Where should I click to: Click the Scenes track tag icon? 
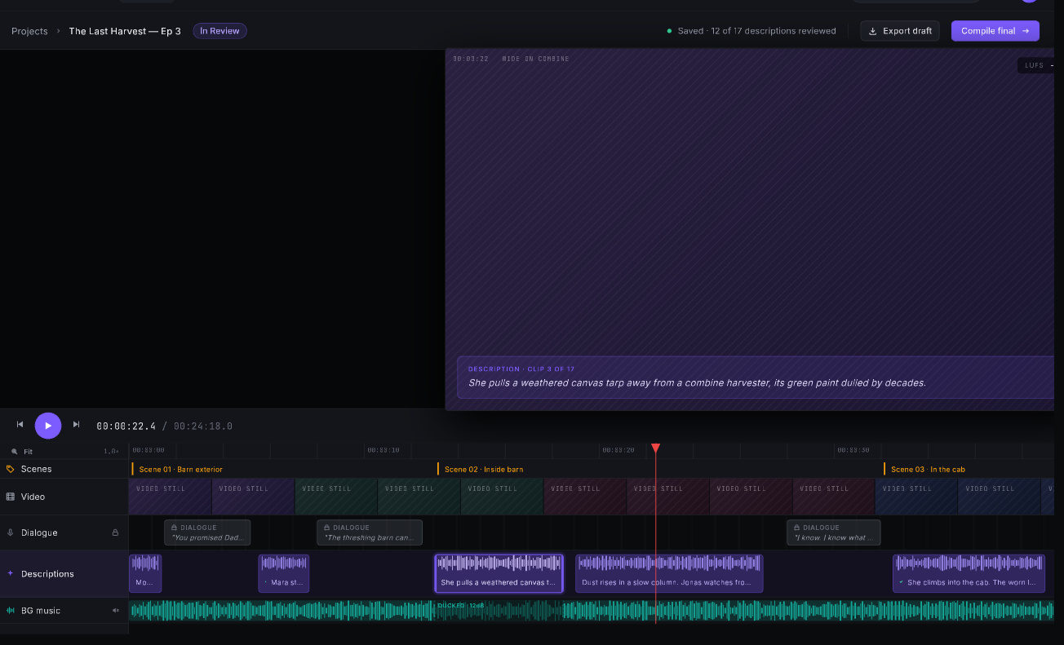click(11, 469)
